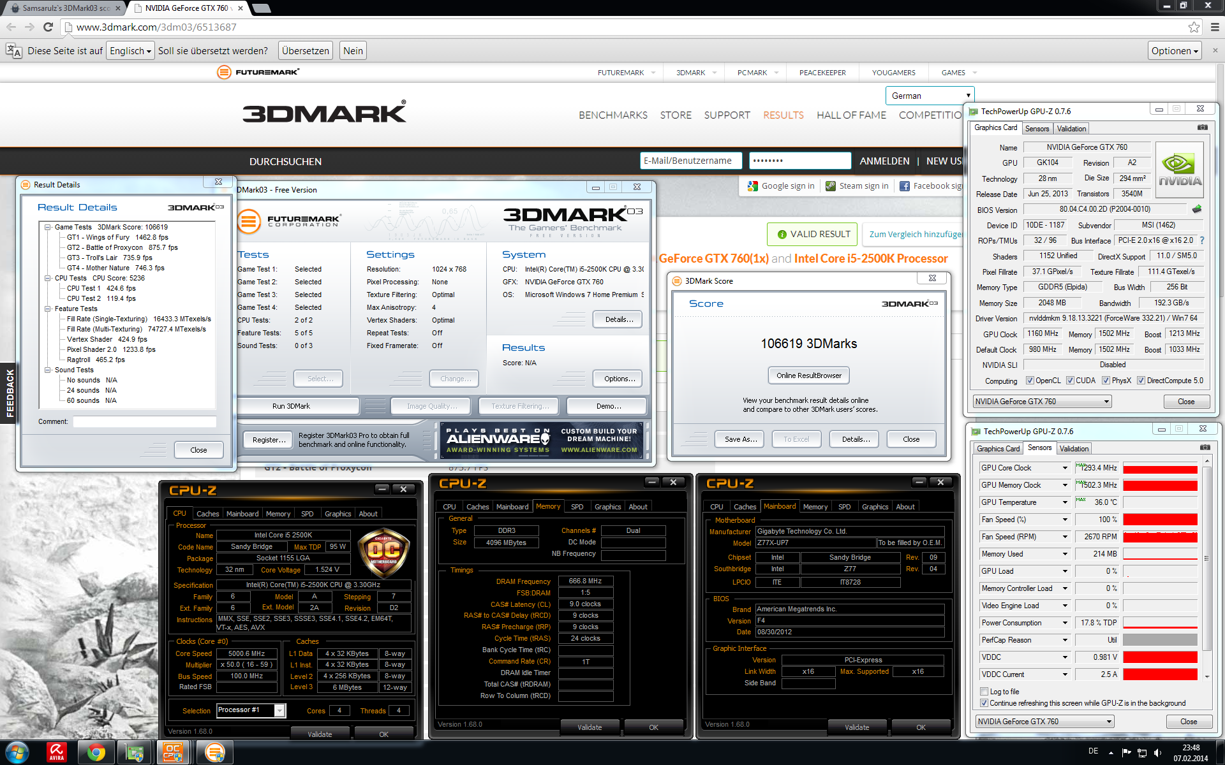Switch to Validation tab in top GPU-Z

click(1071, 129)
